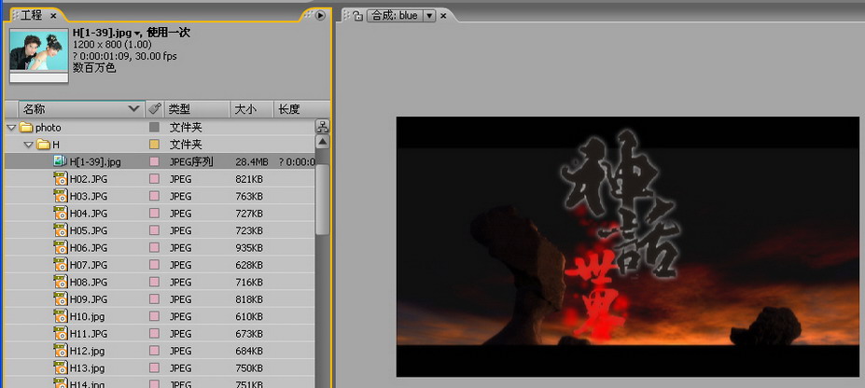The image size is (865, 388).
Task: Collapse the photo folder
Action: click(x=11, y=128)
